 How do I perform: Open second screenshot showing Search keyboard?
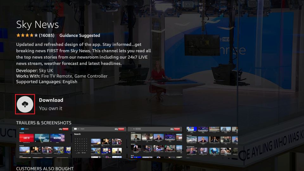click(x=99, y=142)
